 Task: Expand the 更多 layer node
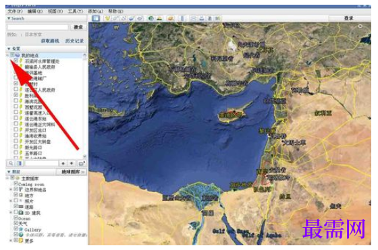(x=11, y=241)
